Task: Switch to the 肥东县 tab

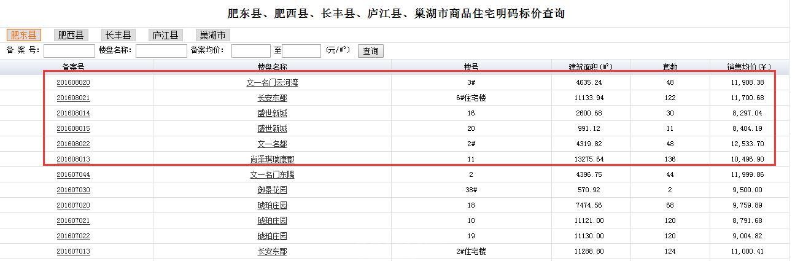Action: (x=24, y=35)
